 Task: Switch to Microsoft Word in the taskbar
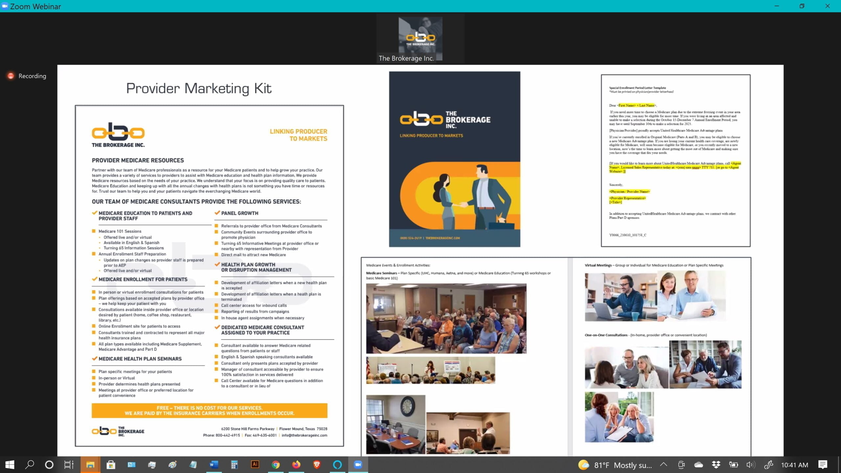pyautogui.click(x=214, y=464)
